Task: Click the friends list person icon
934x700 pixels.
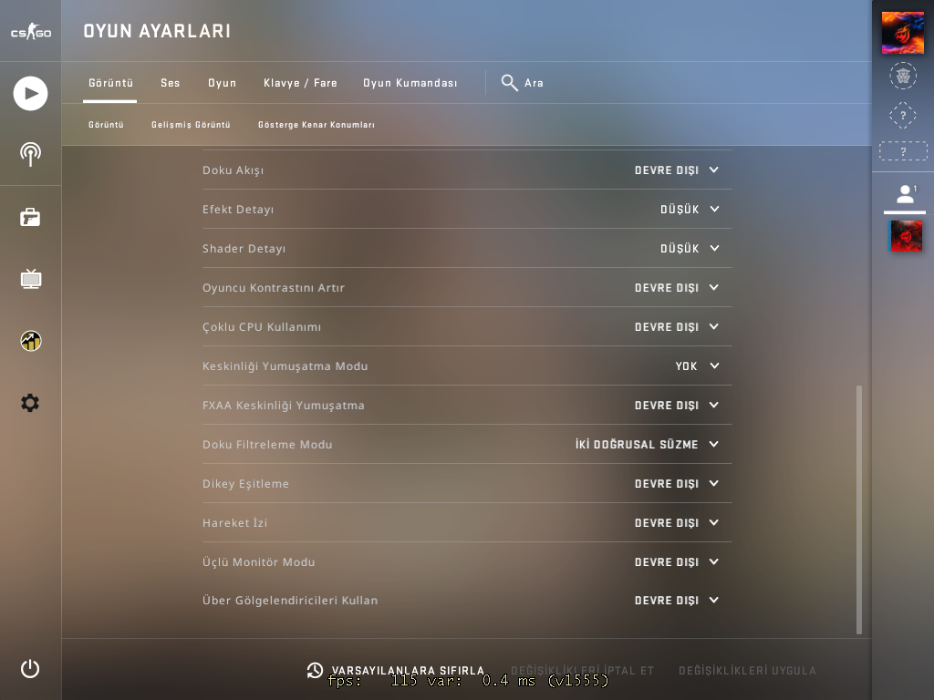Action: [x=905, y=194]
